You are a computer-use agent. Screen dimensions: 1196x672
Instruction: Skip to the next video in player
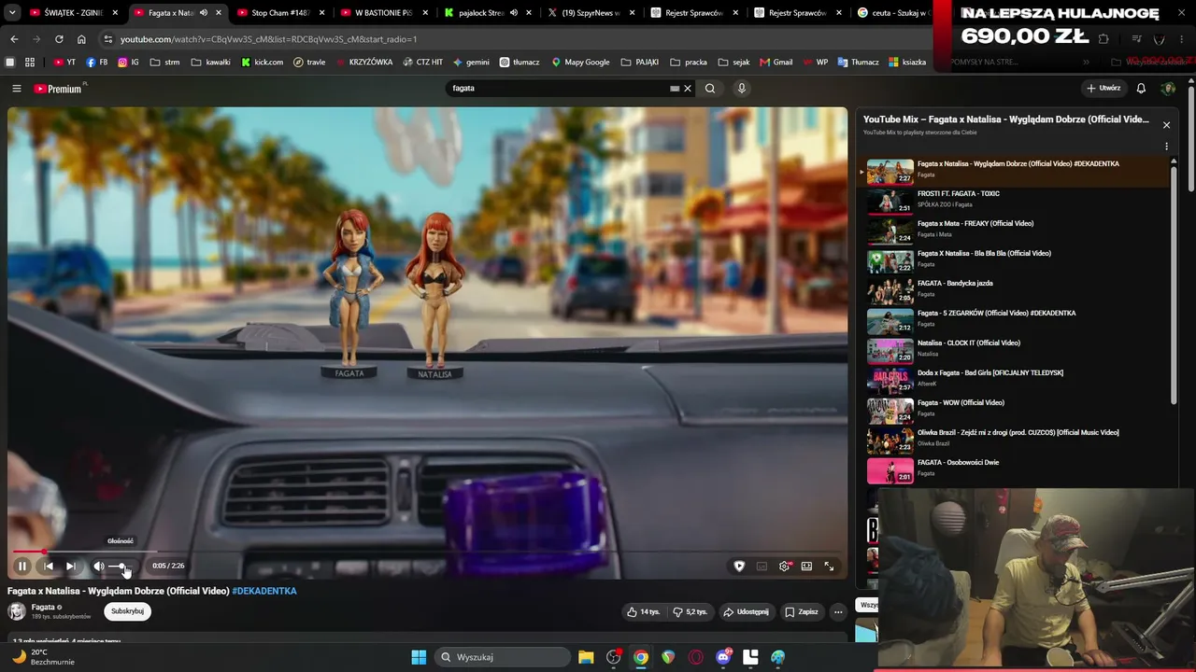point(71,566)
